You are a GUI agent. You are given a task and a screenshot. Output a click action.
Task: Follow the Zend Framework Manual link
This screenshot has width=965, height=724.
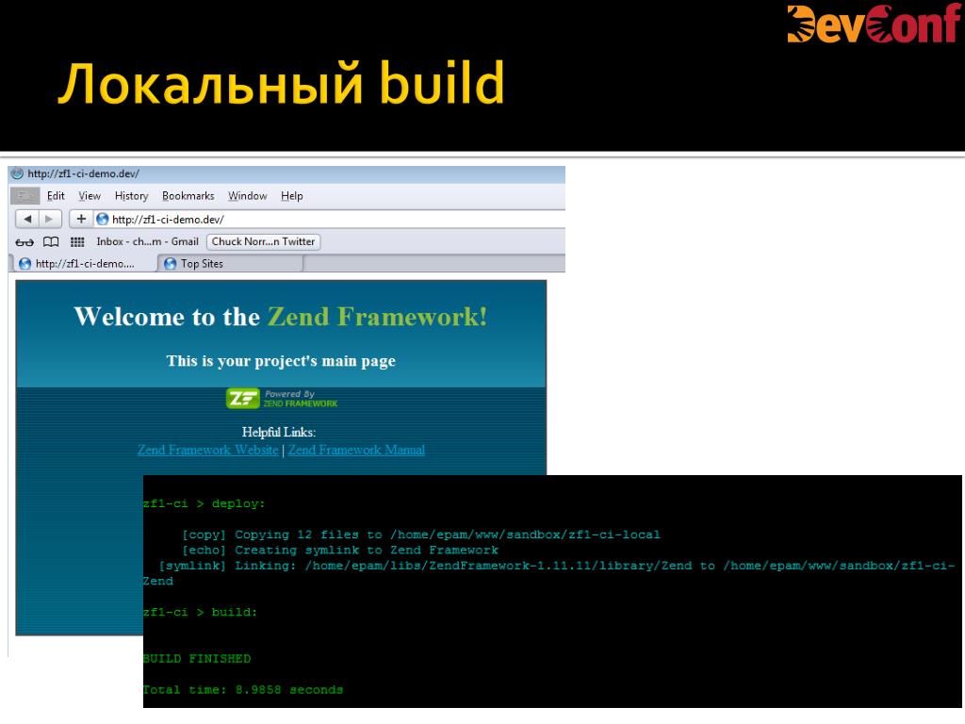[356, 450]
